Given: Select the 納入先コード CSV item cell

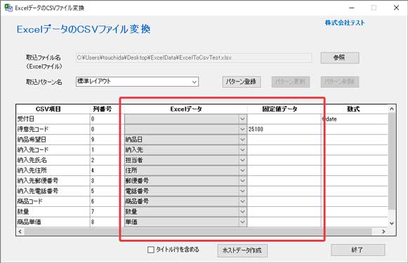Looking at the screenshot, I should coord(53,149).
